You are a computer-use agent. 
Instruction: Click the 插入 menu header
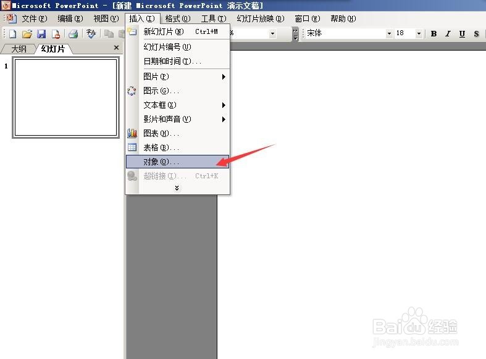[142, 19]
